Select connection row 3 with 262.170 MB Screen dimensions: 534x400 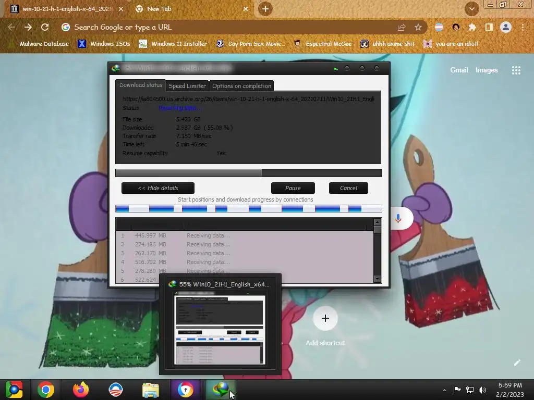pos(245,253)
